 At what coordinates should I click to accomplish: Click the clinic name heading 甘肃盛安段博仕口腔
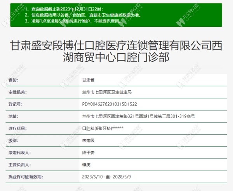click(116, 51)
